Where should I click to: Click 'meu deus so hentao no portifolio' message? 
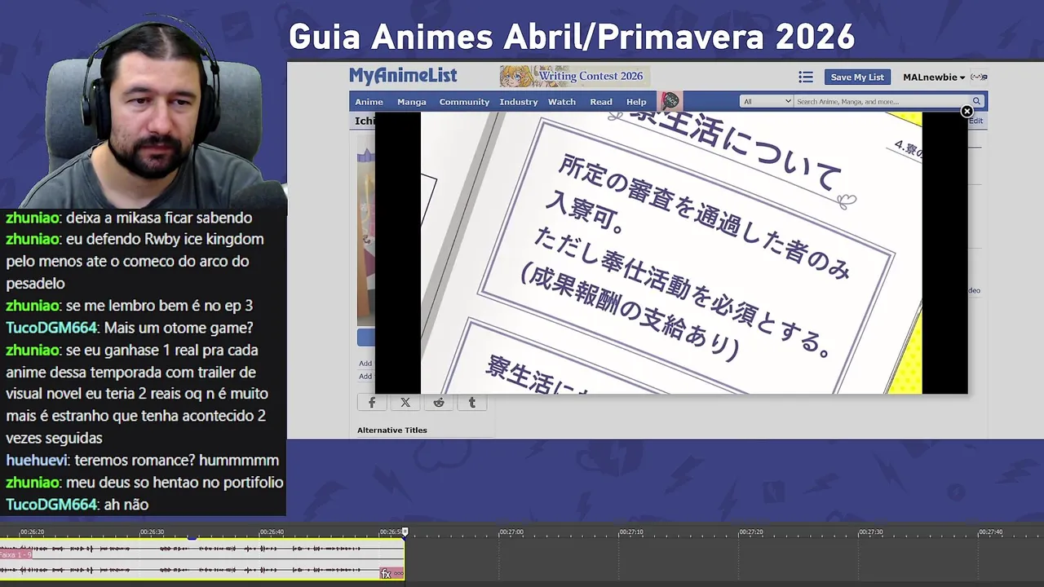(x=144, y=483)
